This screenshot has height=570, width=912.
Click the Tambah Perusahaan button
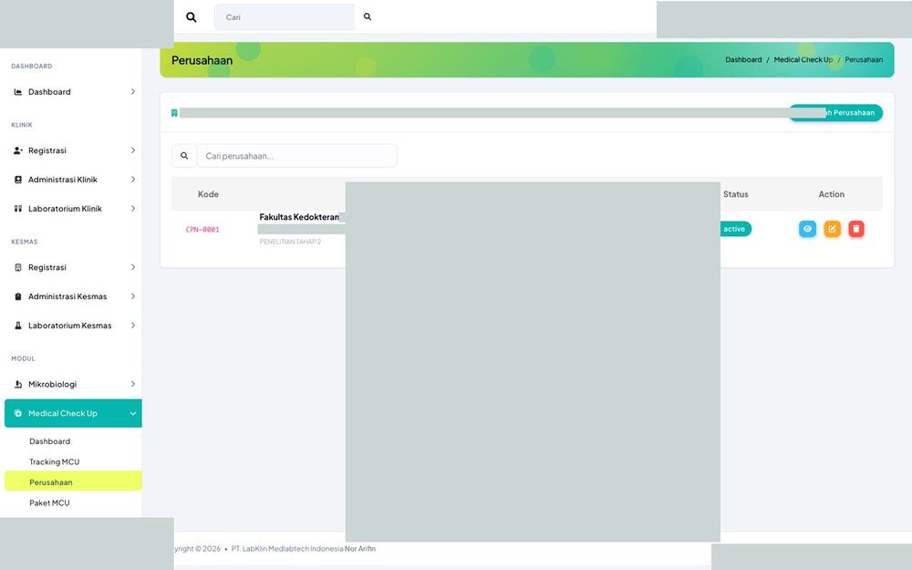coord(835,113)
